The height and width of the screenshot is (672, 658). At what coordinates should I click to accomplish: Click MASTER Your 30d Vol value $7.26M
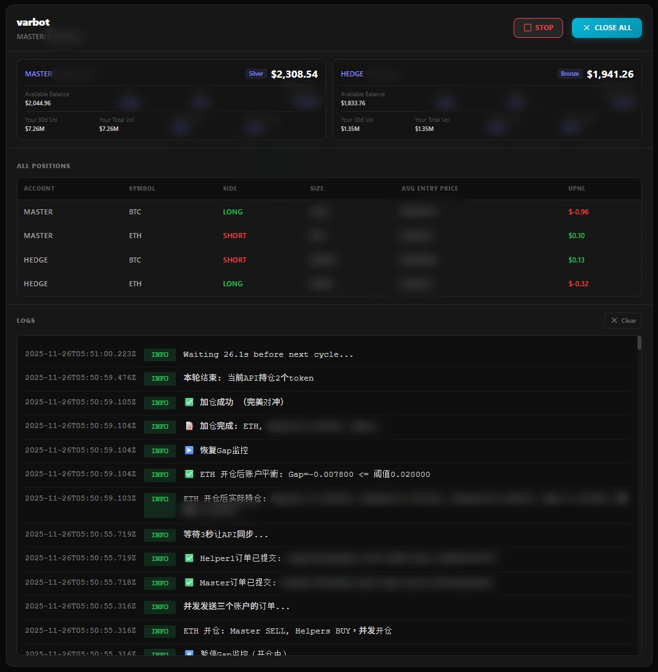point(35,129)
